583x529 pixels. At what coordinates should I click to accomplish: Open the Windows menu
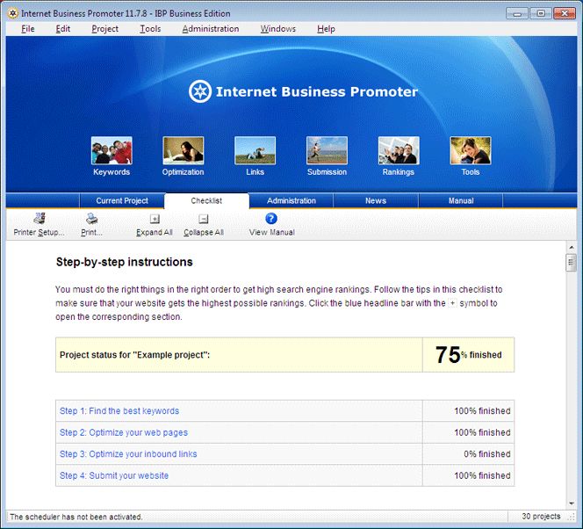point(278,29)
